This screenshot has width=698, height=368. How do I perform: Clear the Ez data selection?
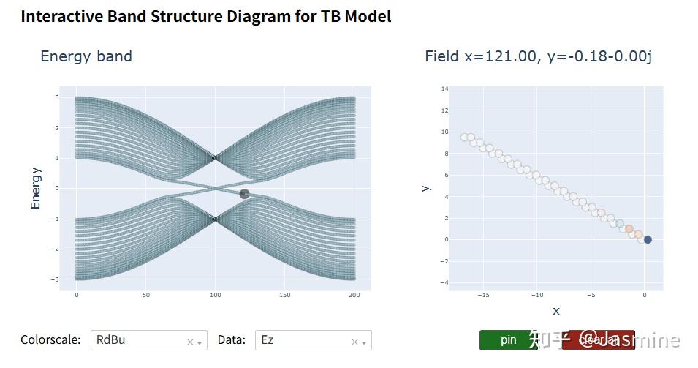point(354,342)
